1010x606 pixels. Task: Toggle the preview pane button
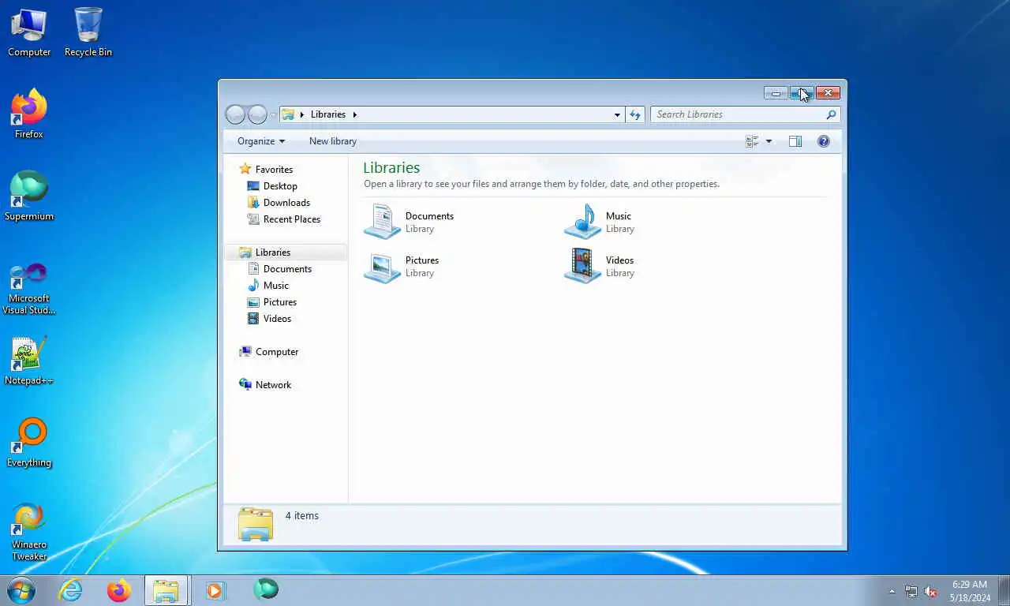click(795, 141)
